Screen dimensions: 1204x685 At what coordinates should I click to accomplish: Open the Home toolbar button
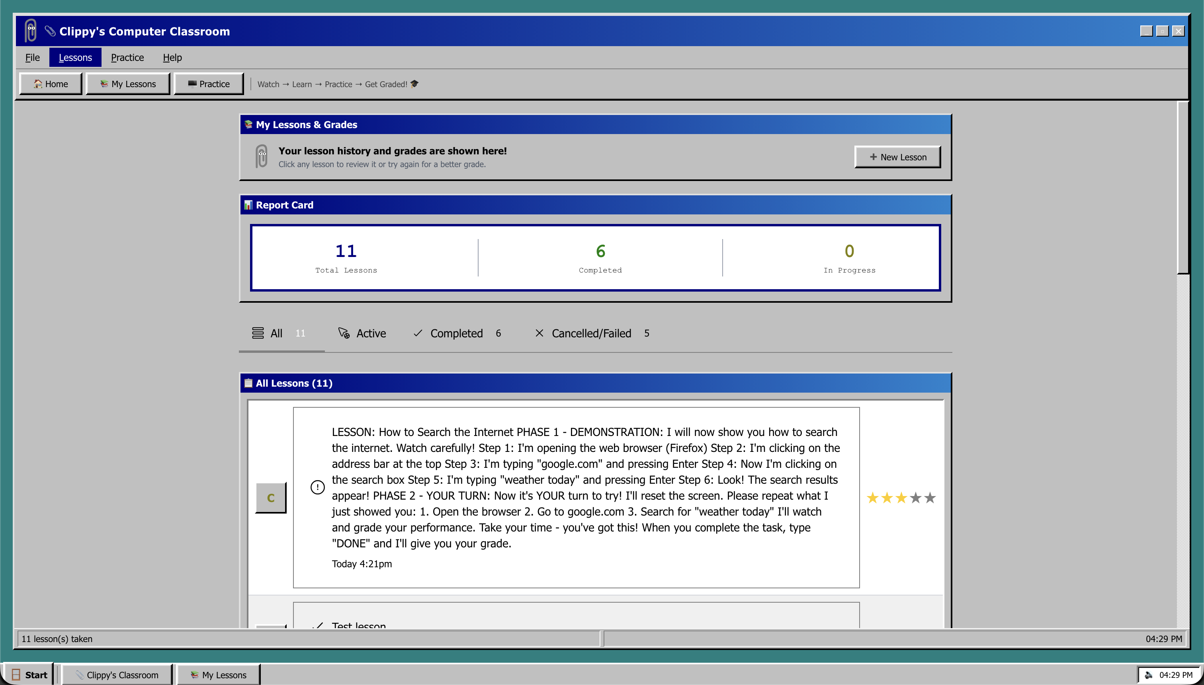(51, 84)
